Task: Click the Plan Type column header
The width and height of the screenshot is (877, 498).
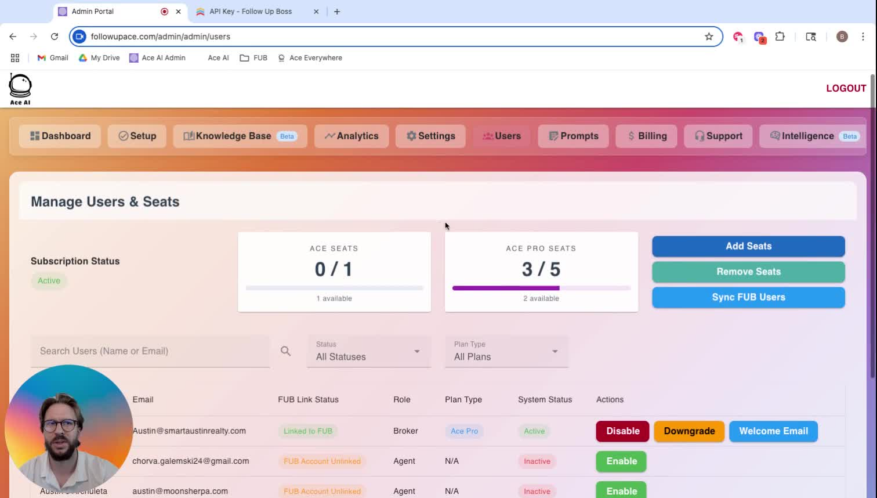Action: pos(463,399)
